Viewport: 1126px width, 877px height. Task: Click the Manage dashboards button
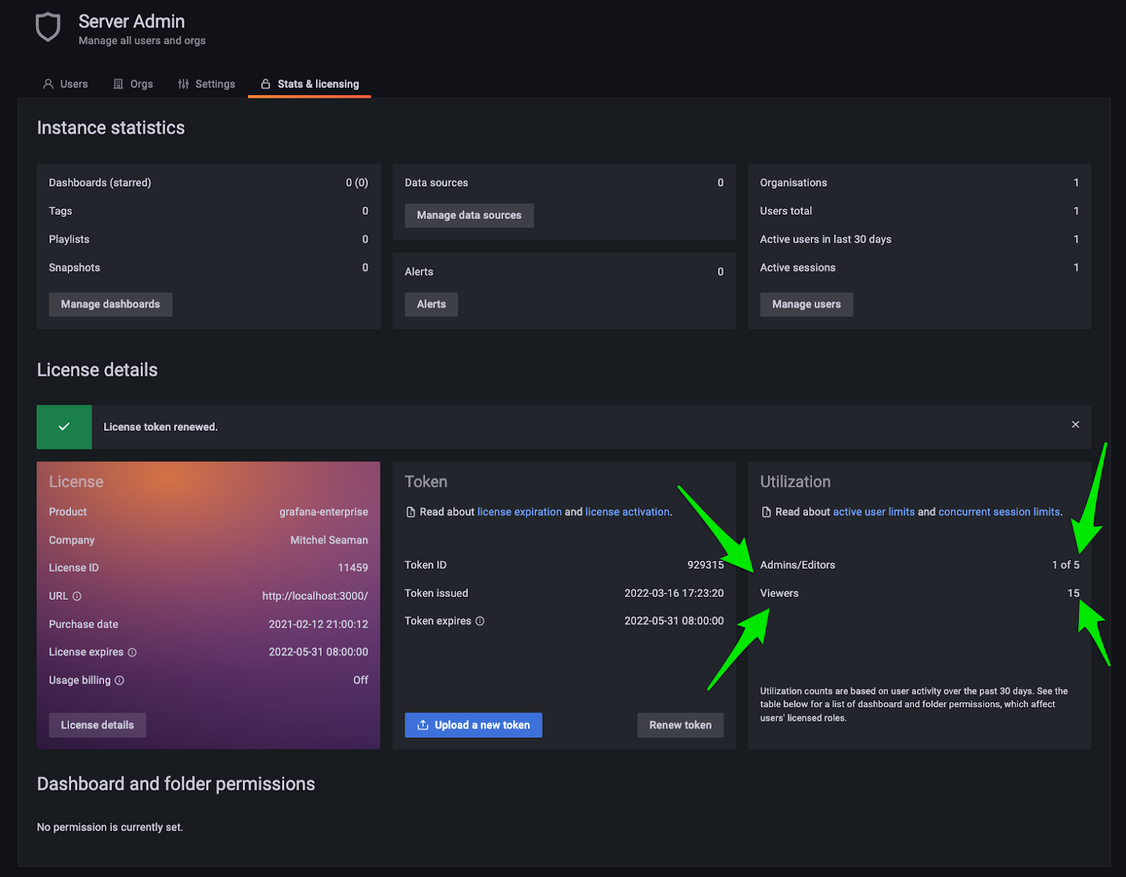coord(110,304)
